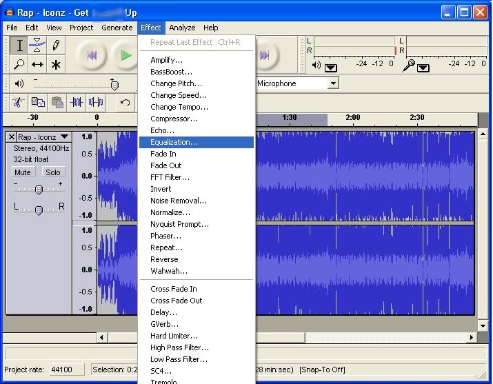Apply Fade Out effect

pos(197,165)
